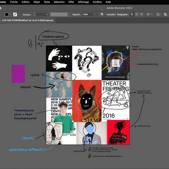Open the Objet menu
The height and width of the screenshot is (169, 169).
[37, 2]
